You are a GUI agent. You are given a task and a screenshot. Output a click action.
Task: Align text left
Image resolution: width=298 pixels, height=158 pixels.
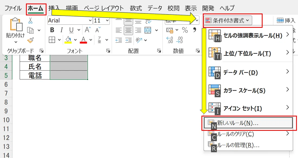pyautogui.click(x=119, y=30)
